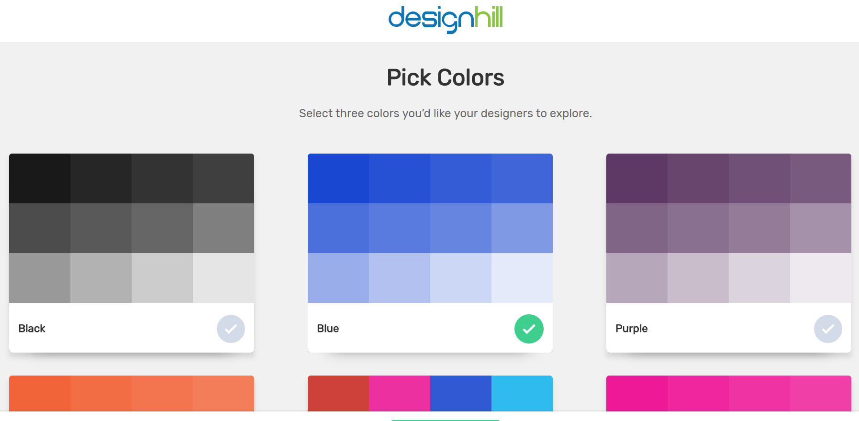859x421 pixels.
Task: Click the red swatch in multicolor palette
Action: [338, 393]
